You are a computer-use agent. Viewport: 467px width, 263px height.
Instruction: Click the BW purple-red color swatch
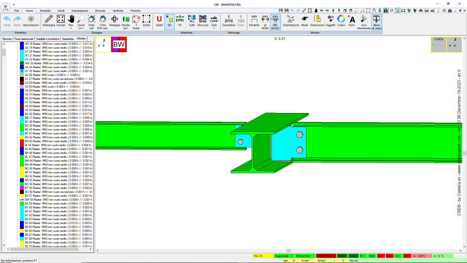coord(119,44)
